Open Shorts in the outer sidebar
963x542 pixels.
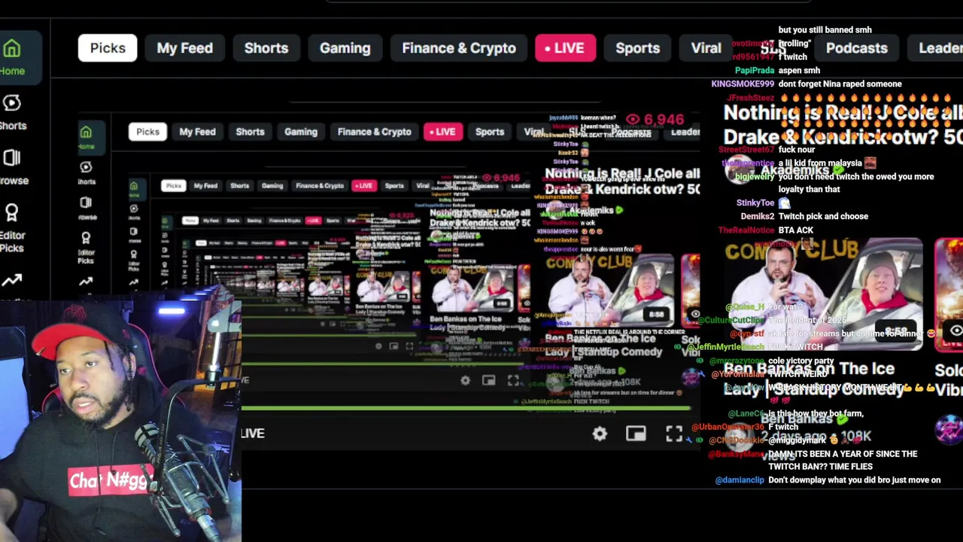tap(12, 111)
